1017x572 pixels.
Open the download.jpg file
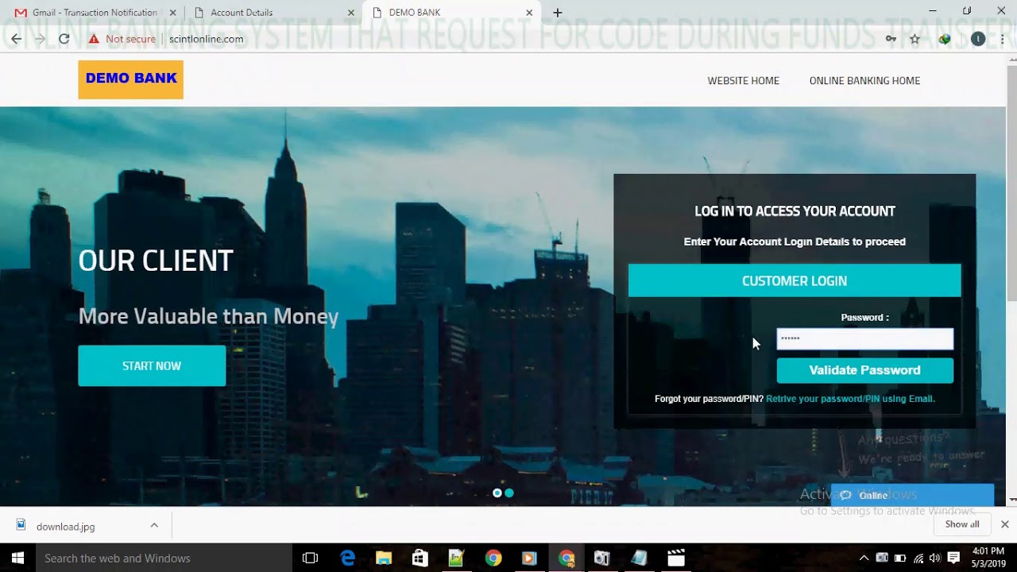click(x=65, y=526)
